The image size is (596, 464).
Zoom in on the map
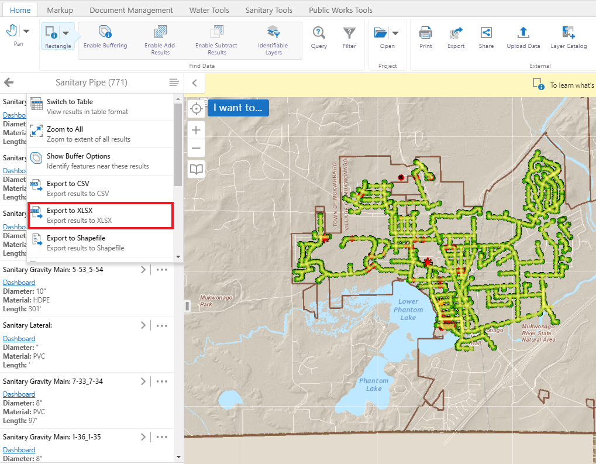tap(196, 130)
